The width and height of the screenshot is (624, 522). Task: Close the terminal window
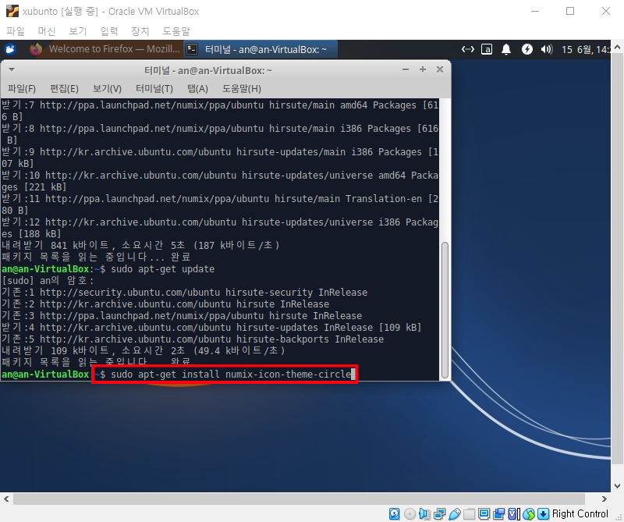click(440, 69)
